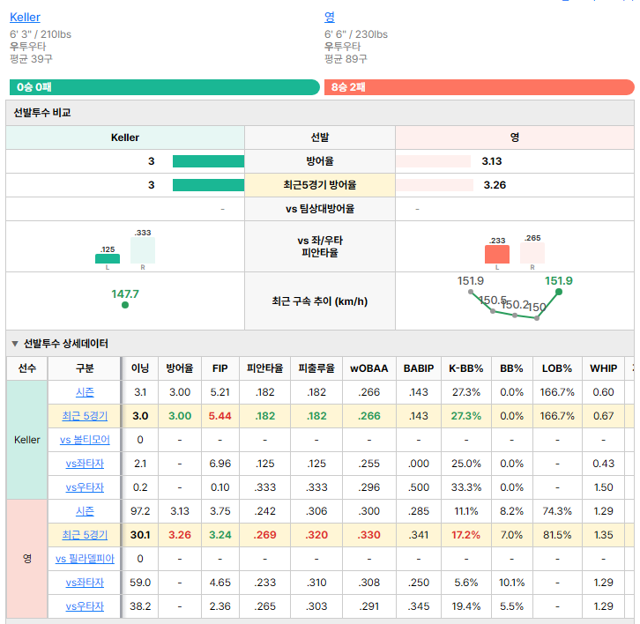
Task: Click 영's 3.13 ERA value
Action: coord(492,161)
